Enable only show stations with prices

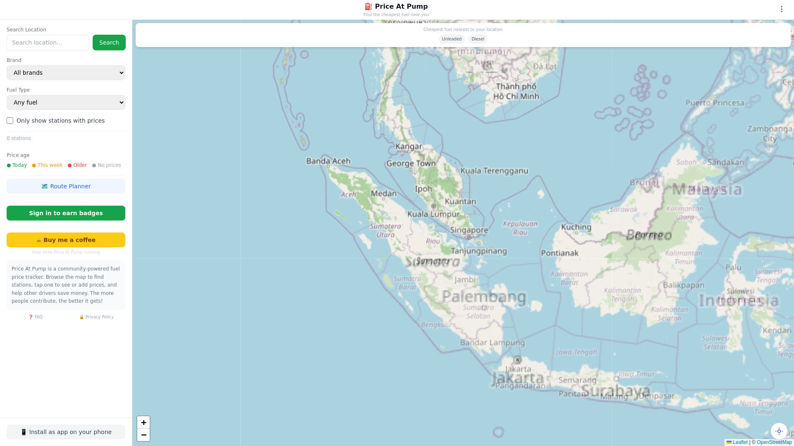pos(10,121)
